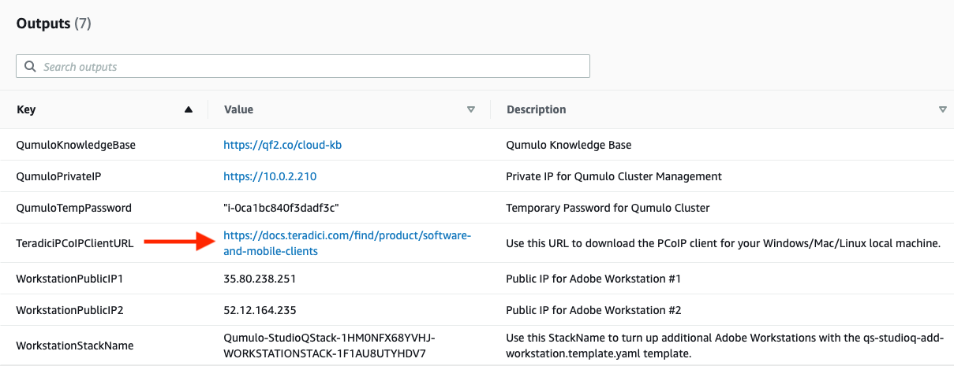Click the red arrow pointing at Teradici link
954x366 pixels.
[x=180, y=243]
